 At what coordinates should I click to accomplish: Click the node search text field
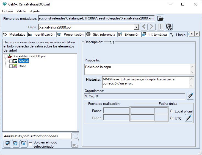(37, 136)
